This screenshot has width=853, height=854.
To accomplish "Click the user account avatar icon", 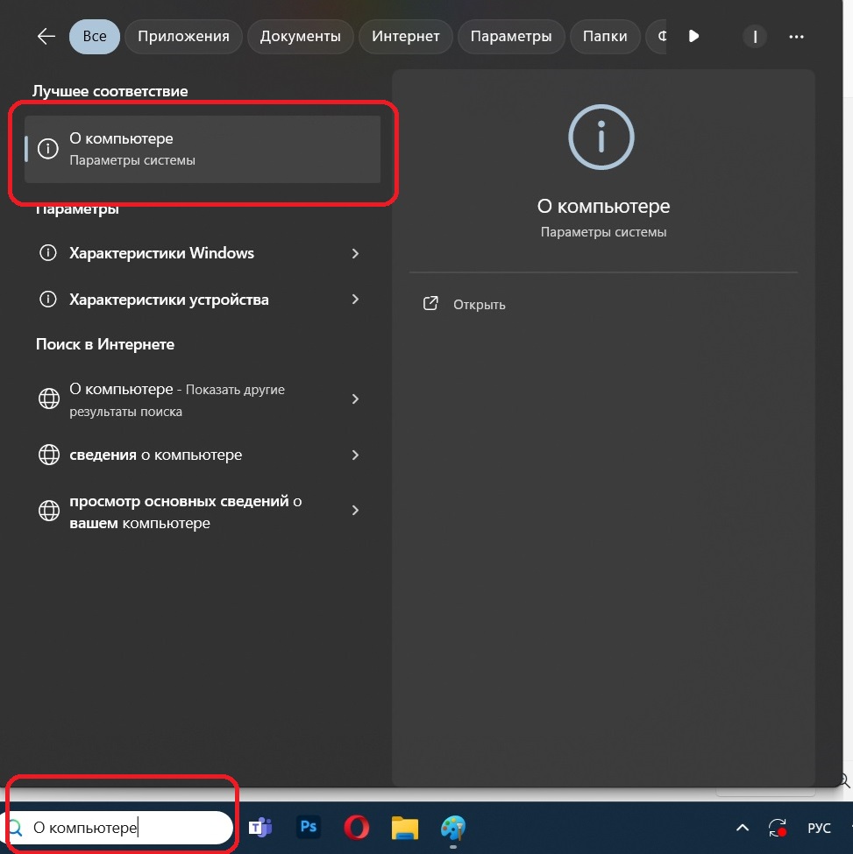I will pos(754,37).
